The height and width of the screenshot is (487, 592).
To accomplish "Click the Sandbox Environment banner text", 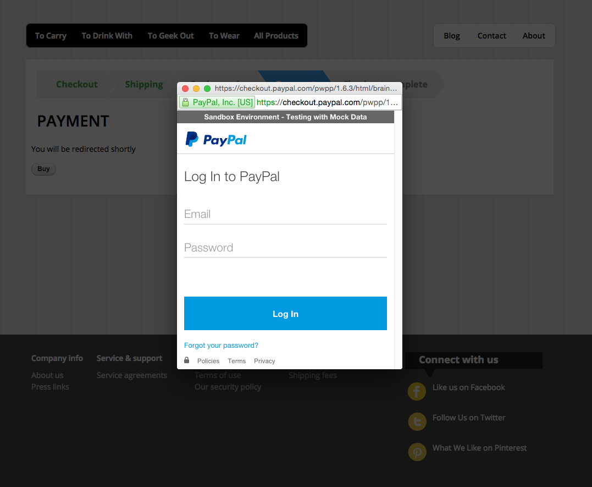I will click(x=285, y=117).
